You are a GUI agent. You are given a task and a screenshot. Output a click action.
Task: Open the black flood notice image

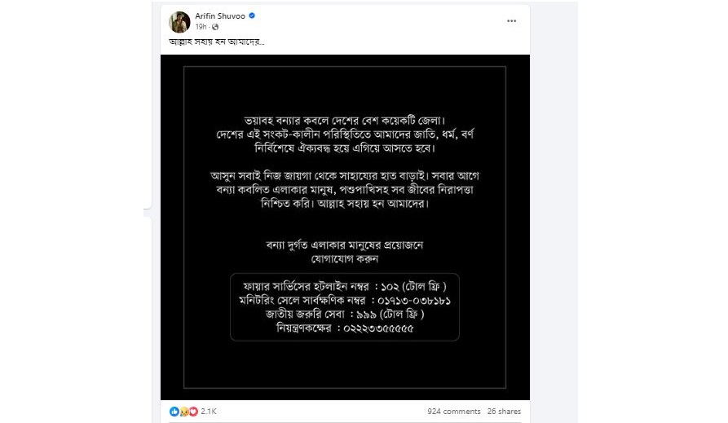point(345,227)
